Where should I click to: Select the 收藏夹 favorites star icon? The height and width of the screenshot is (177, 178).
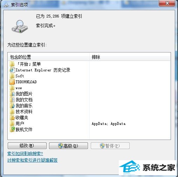click(12, 118)
